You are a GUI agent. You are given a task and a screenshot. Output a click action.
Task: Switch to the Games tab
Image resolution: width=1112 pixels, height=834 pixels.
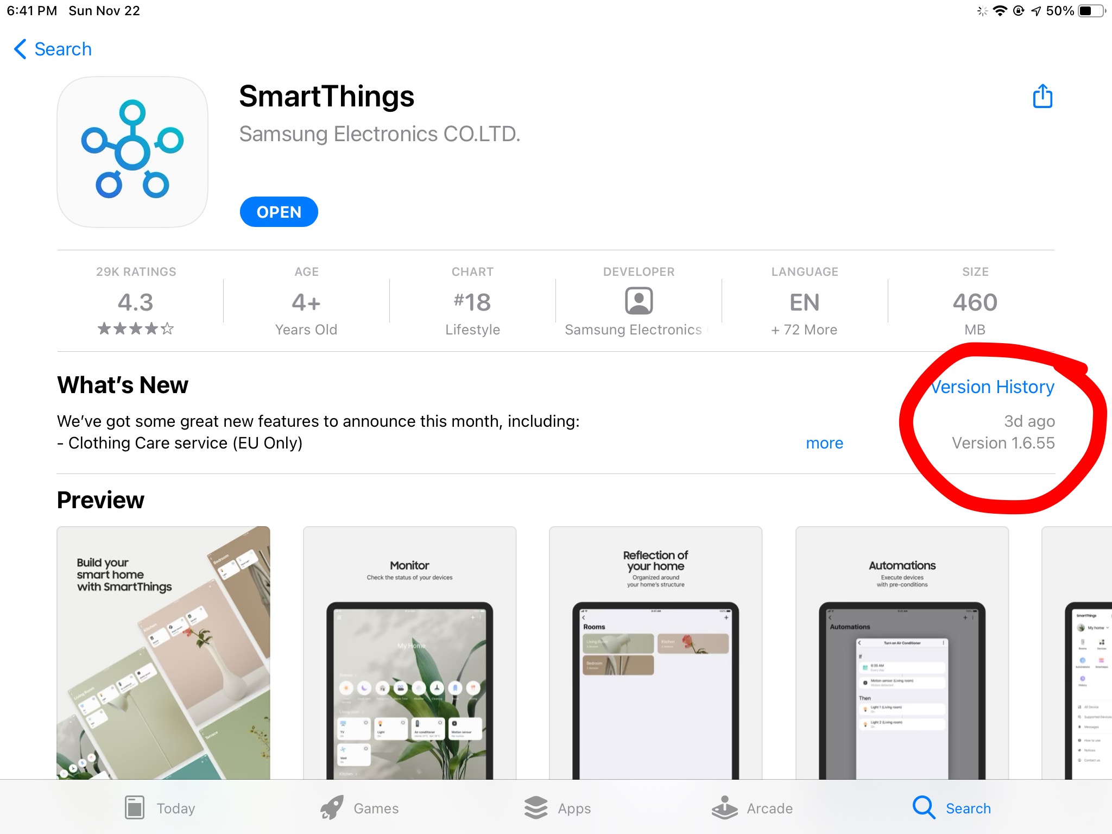pos(359,808)
